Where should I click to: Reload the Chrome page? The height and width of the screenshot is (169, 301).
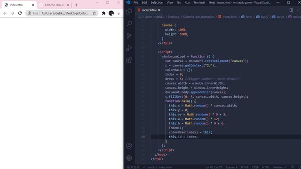tap(20, 13)
